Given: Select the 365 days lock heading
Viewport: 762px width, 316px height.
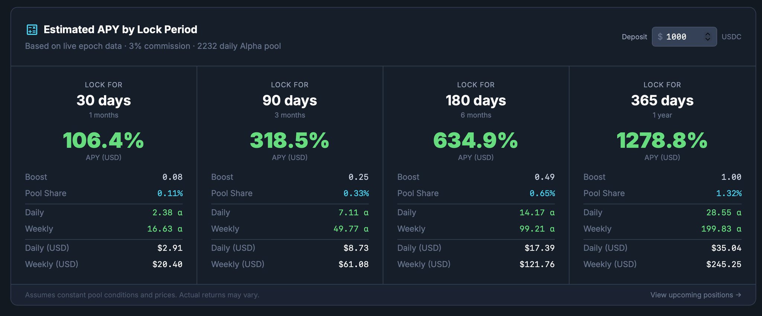Looking at the screenshot, I should (x=662, y=100).
